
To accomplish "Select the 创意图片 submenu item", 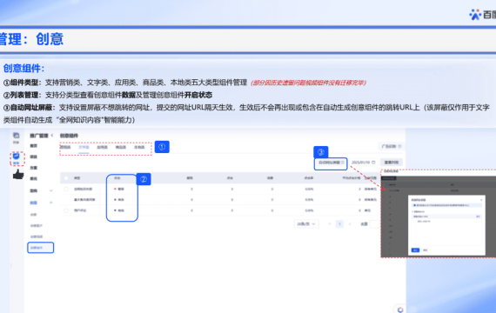I will [x=37, y=226].
